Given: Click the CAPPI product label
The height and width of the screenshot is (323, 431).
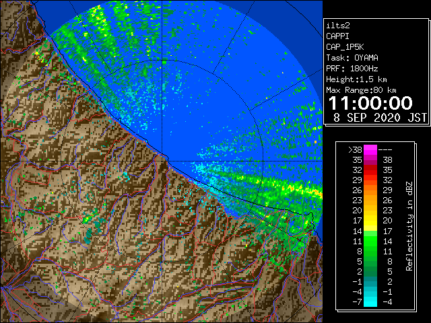Looking at the screenshot, I should pyautogui.click(x=337, y=36).
